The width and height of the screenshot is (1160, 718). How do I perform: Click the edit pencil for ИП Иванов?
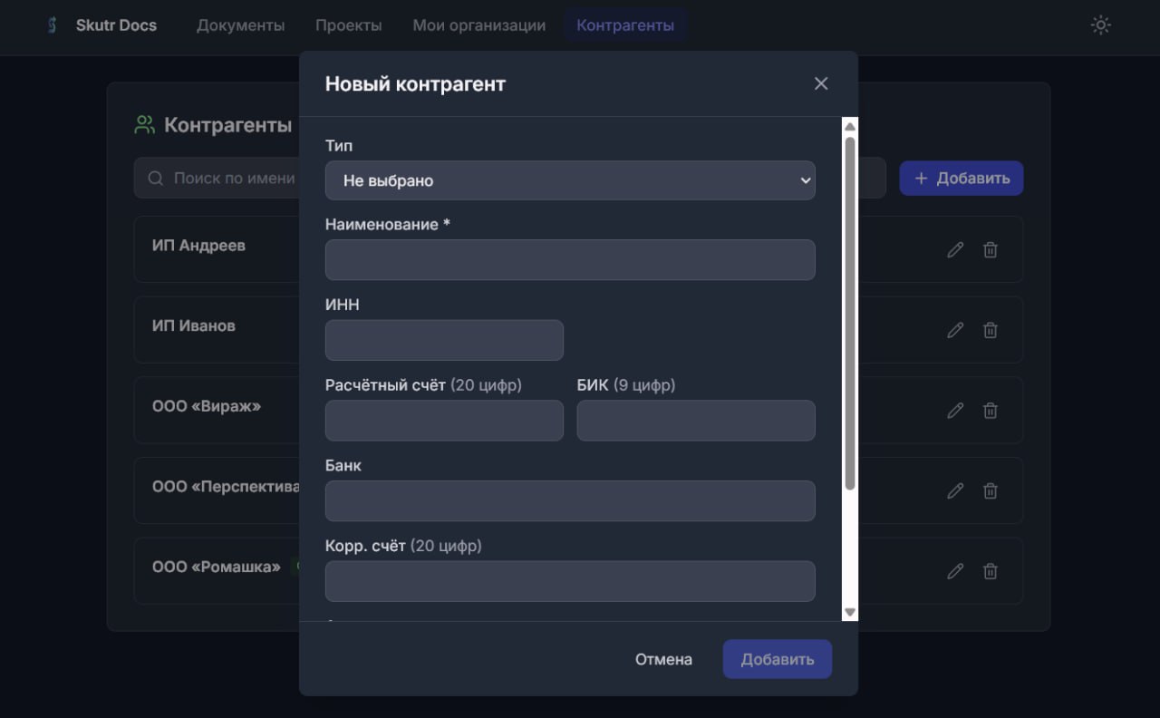(955, 330)
